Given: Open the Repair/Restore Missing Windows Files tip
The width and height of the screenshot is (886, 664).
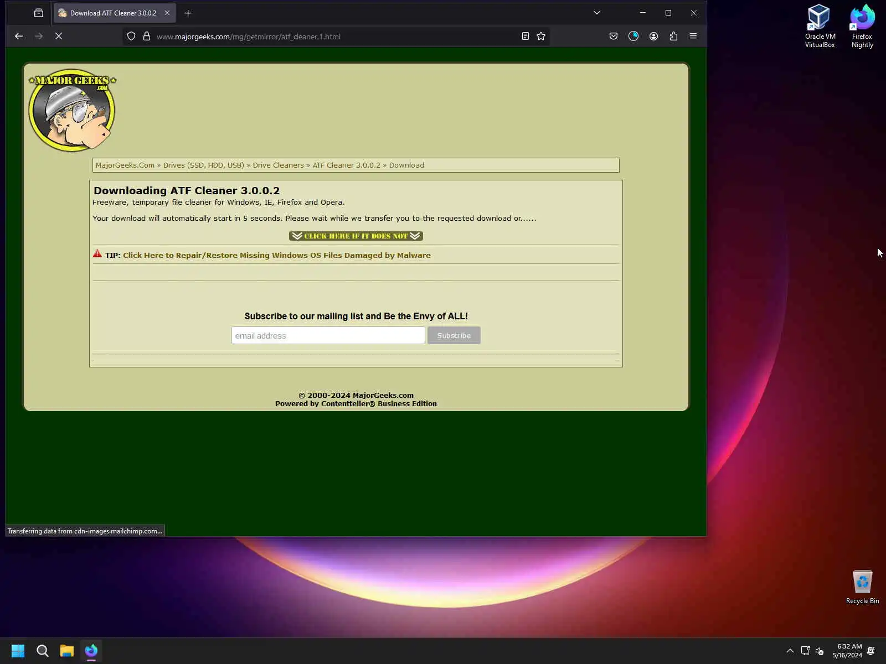Looking at the screenshot, I should [x=277, y=255].
